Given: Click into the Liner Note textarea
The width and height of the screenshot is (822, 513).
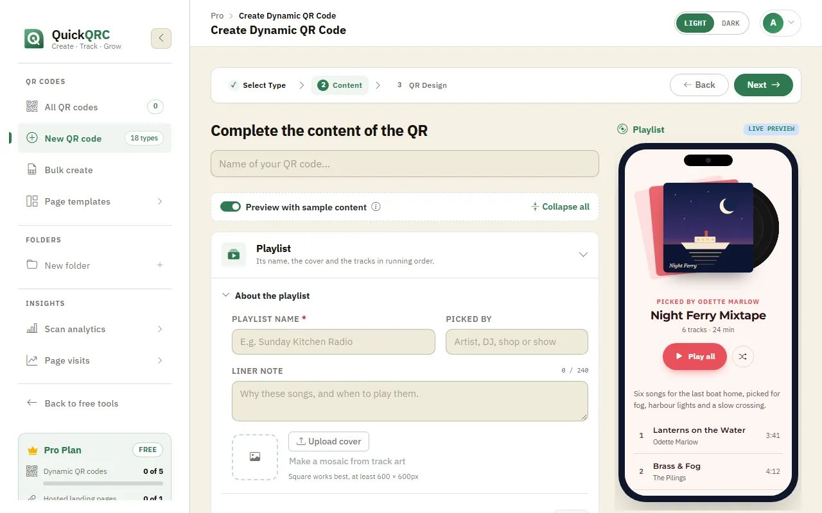Looking at the screenshot, I should pos(410,401).
